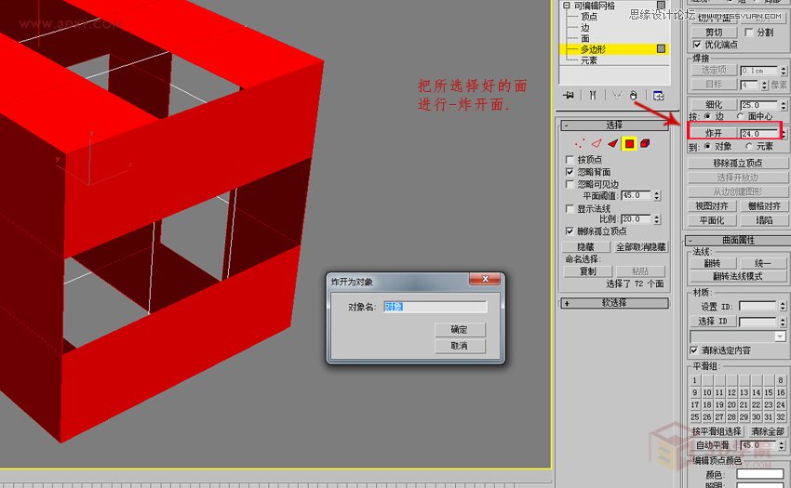The width and height of the screenshot is (791, 488).
Task: Click 移除孤立顶点 button
Action: click(x=738, y=164)
